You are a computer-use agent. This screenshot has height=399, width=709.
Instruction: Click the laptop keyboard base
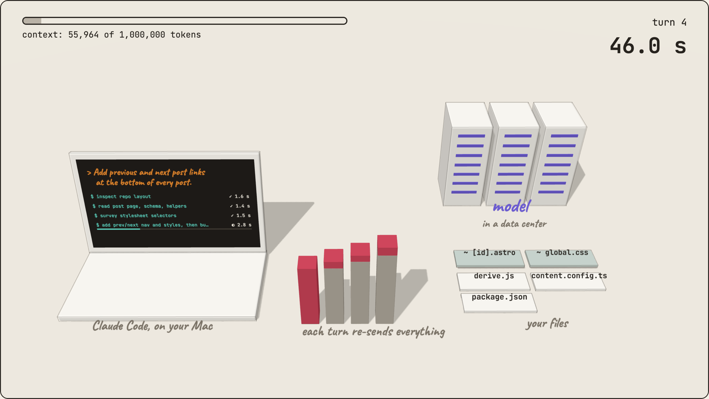(162, 286)
